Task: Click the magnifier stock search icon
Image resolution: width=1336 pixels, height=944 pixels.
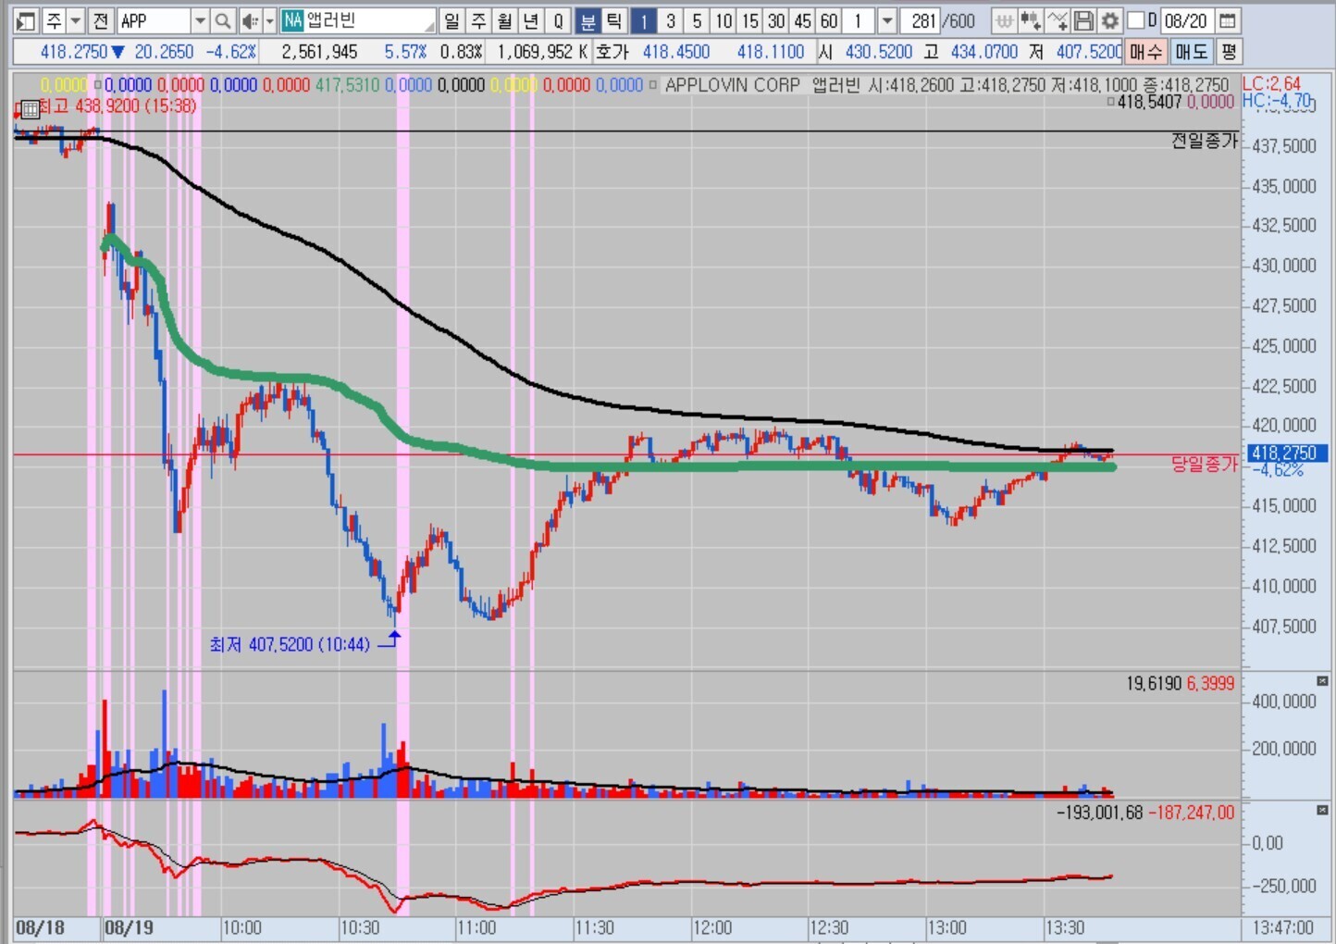Action: [223, 20]
